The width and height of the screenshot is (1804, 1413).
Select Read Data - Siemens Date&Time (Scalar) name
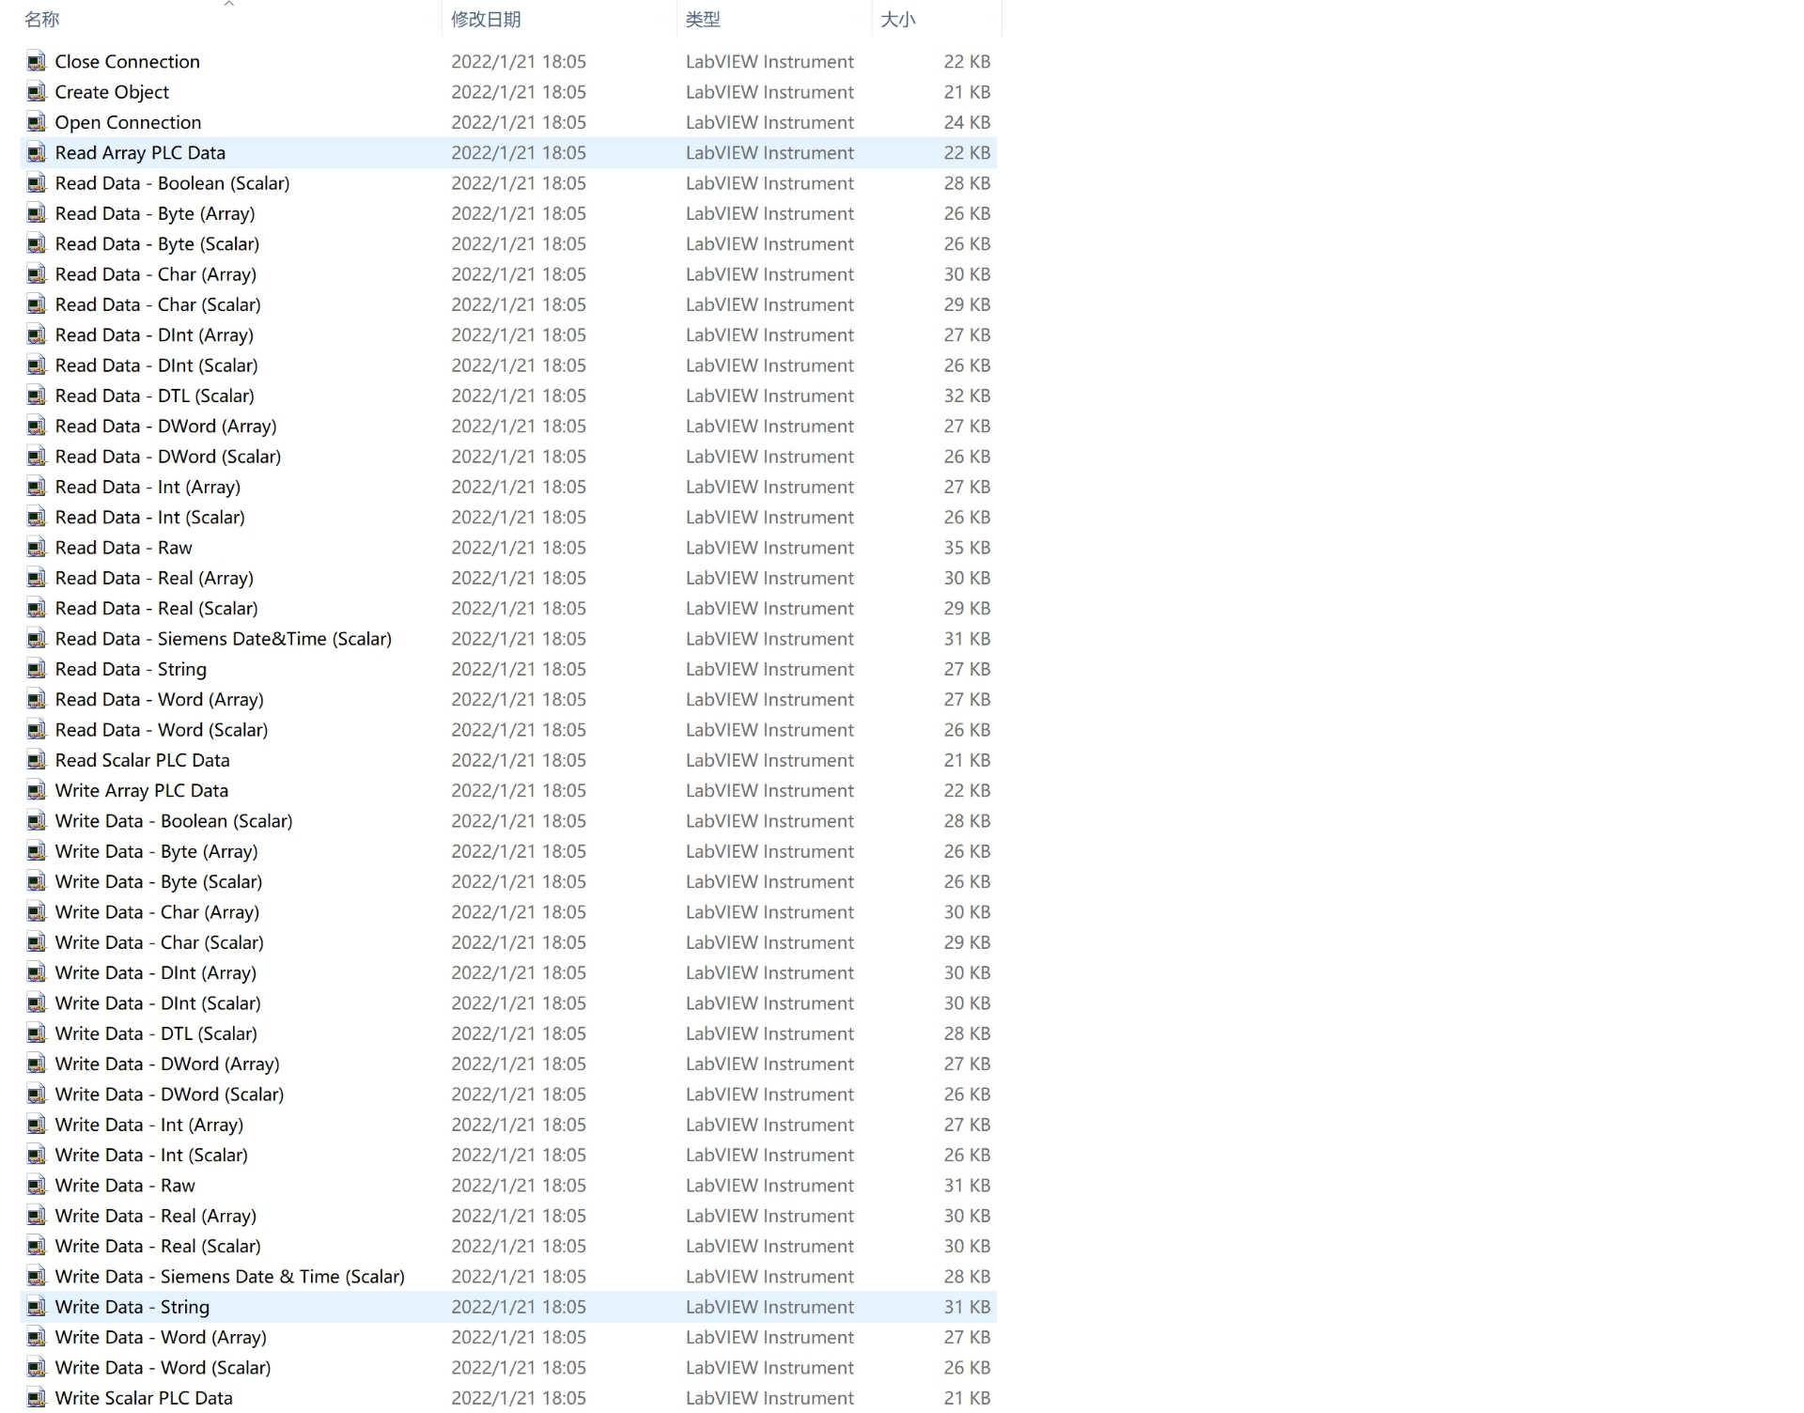[x=223, y=639]
